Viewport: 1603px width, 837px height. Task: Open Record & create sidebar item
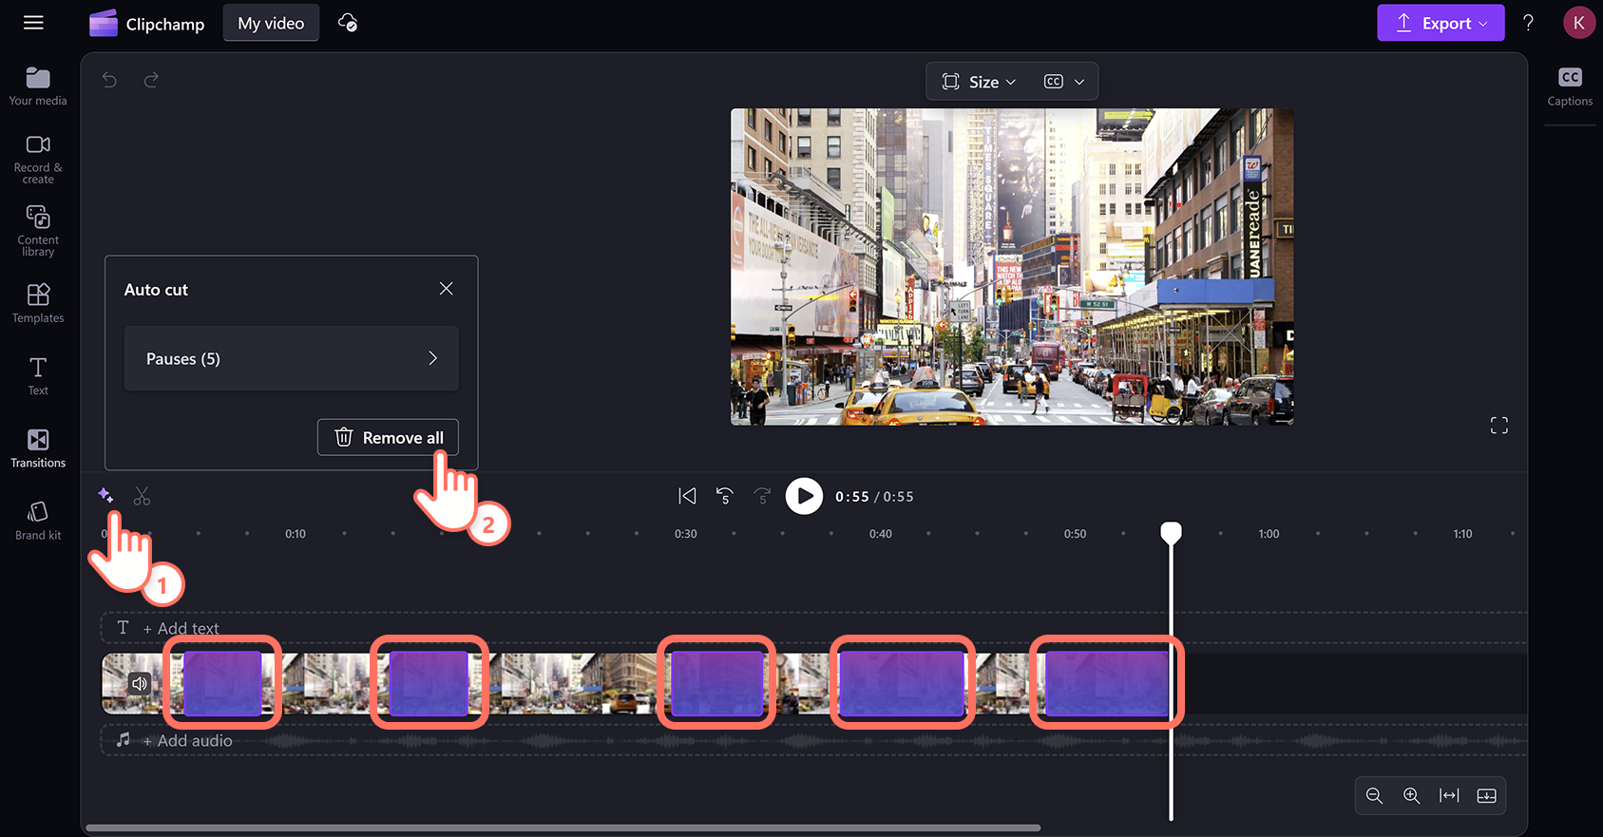tap(38, 159)
